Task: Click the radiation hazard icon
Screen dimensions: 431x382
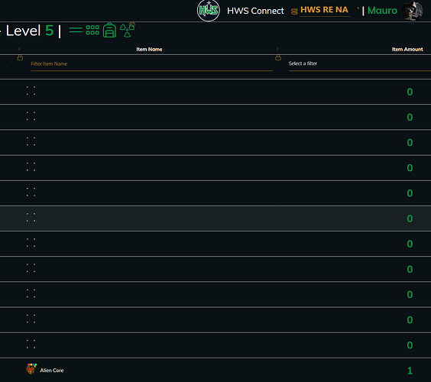Action: (x=128, y=30)
